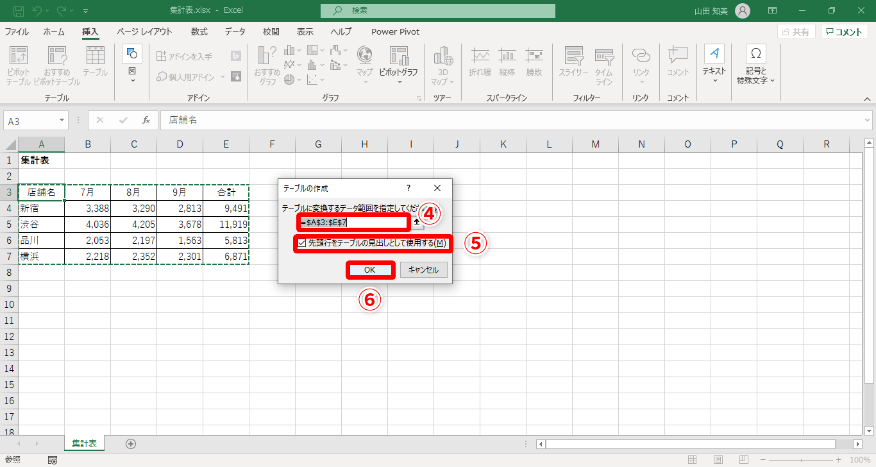Click the search (検索) box in the title bar
Viewport: 876px width, 467px height.
pyautogui.click(x=438, y=11)
